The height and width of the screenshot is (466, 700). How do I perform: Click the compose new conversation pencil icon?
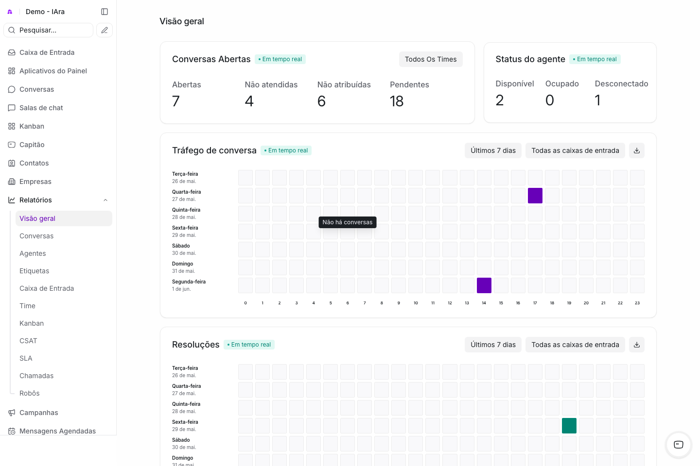105,30
